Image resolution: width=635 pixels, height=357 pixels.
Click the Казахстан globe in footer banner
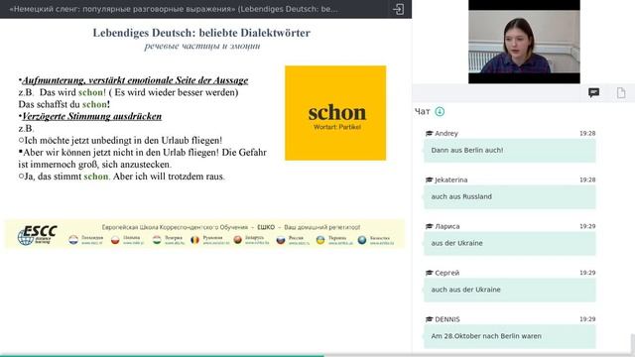pyautogui.click(x=362, y=240)
